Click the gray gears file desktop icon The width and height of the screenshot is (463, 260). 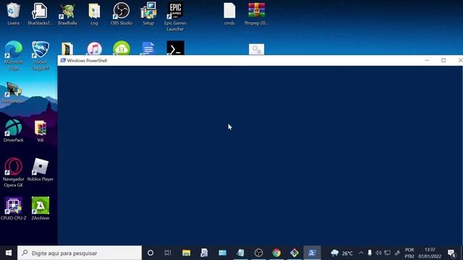[256, 49]
